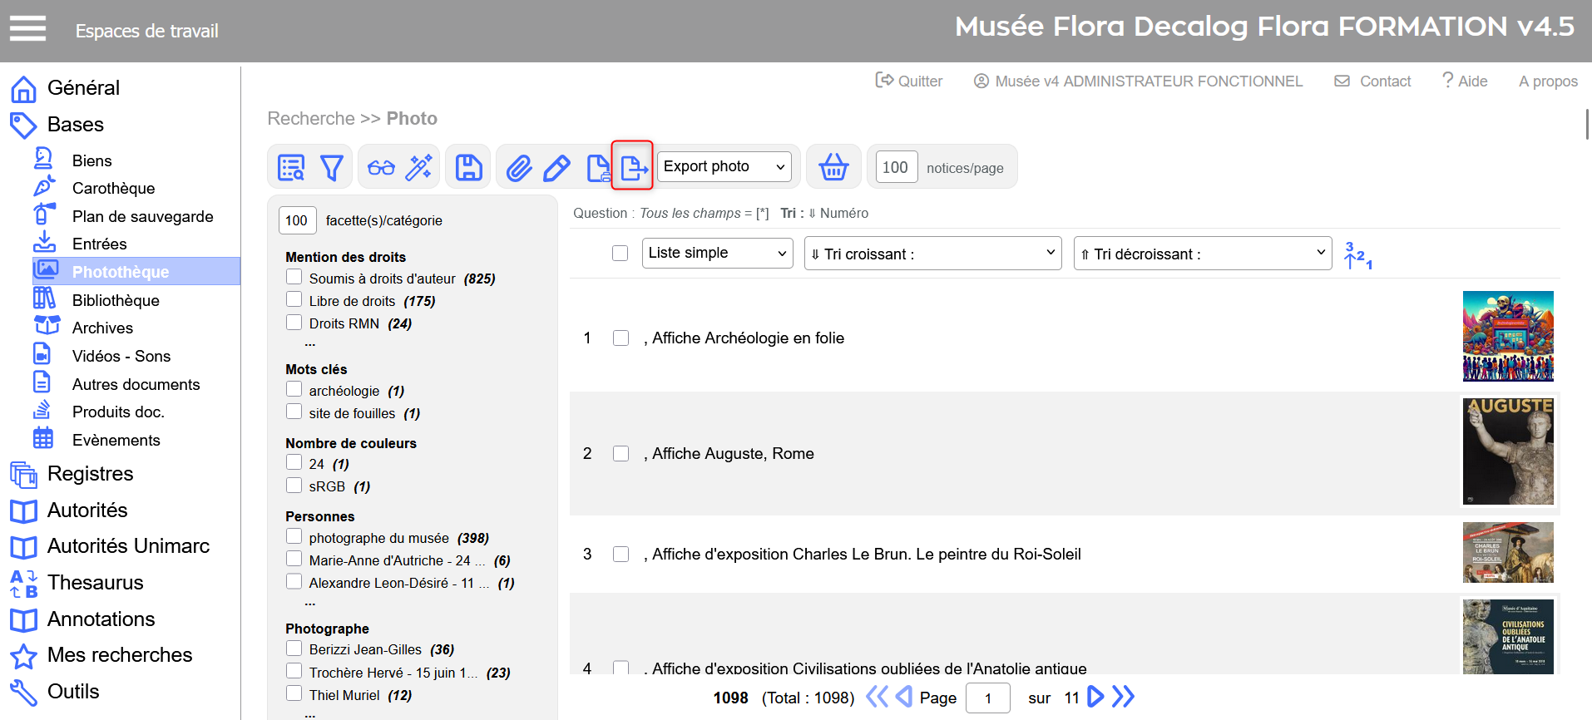Tick checkbox for Affiche Auguste, Rome

coord(620,454)
